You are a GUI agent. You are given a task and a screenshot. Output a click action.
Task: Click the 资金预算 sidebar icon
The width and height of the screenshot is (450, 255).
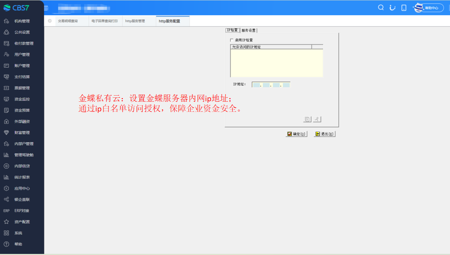[x=6, y=110]
